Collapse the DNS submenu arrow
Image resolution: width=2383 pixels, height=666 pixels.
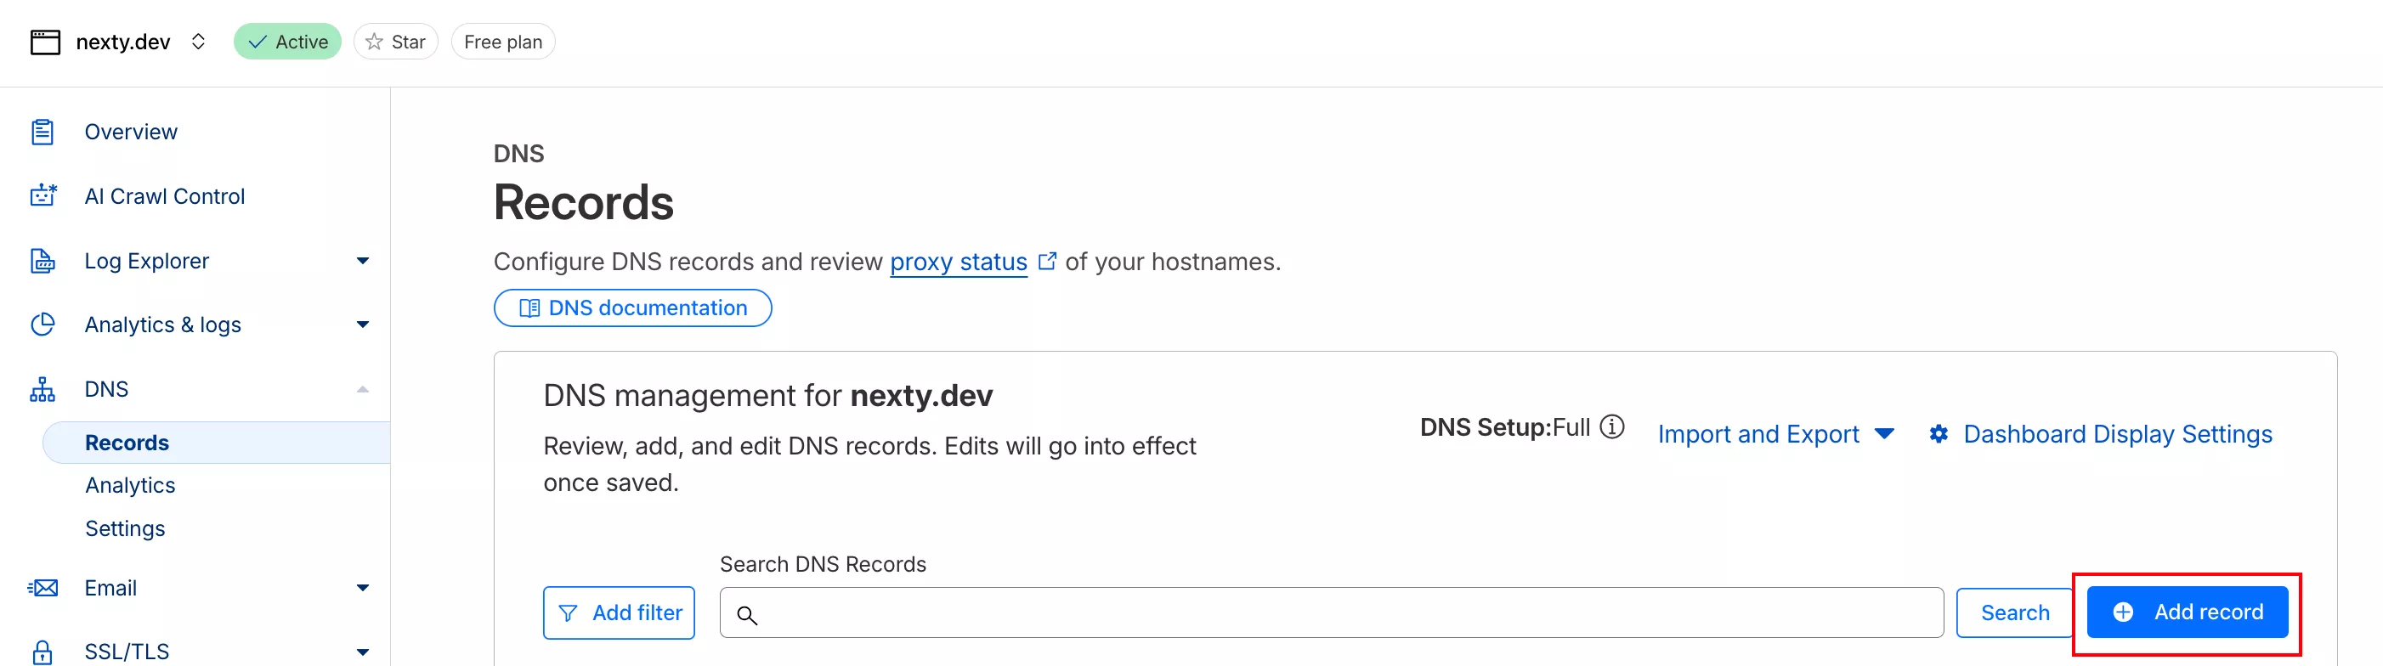(363, 389)
